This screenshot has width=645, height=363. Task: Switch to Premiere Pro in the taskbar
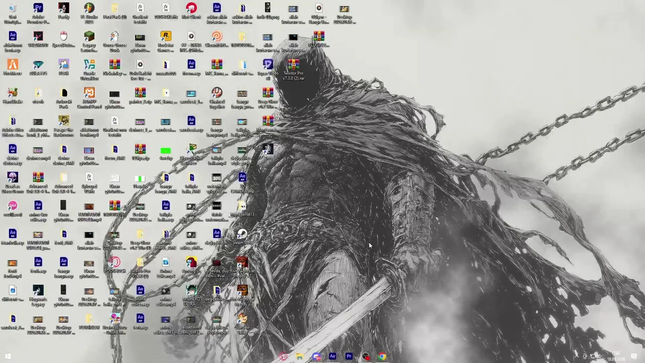click(349, 357)
